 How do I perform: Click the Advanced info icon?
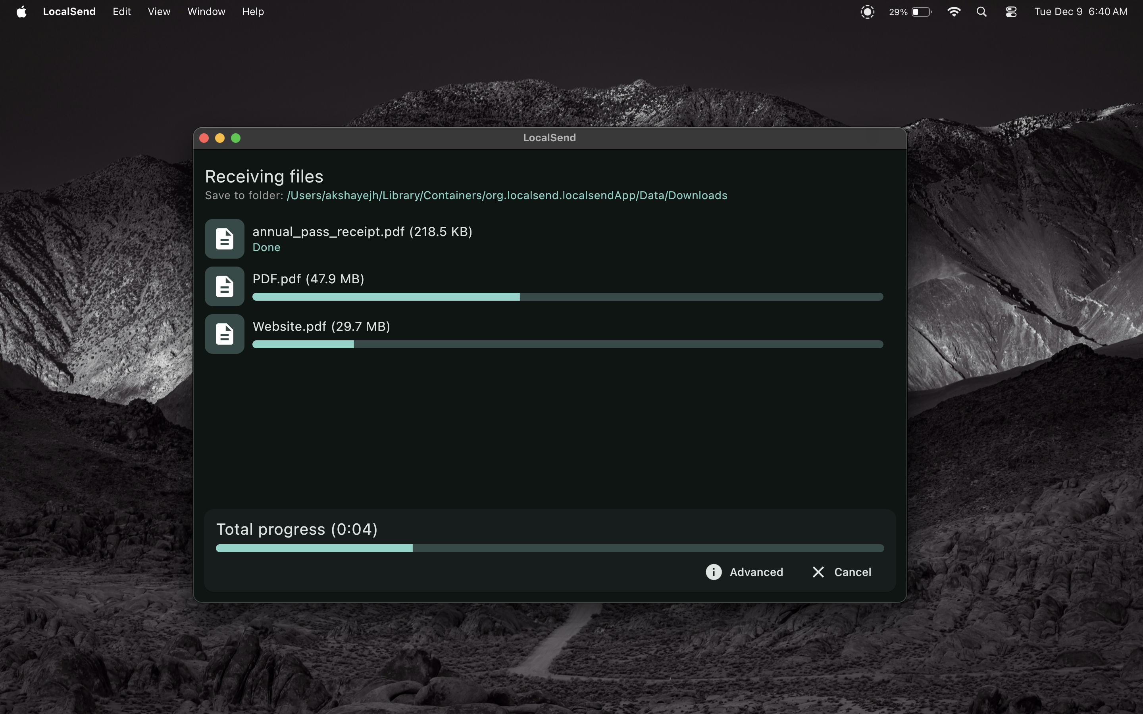click(713, 572)
